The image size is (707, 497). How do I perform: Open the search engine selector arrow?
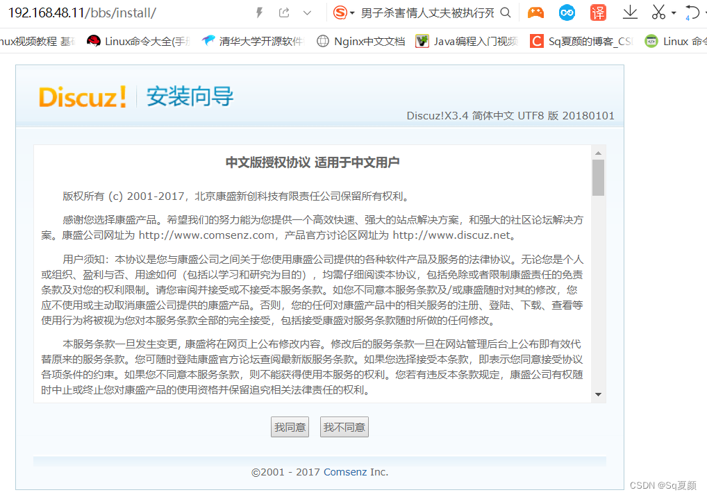[352, 13]
